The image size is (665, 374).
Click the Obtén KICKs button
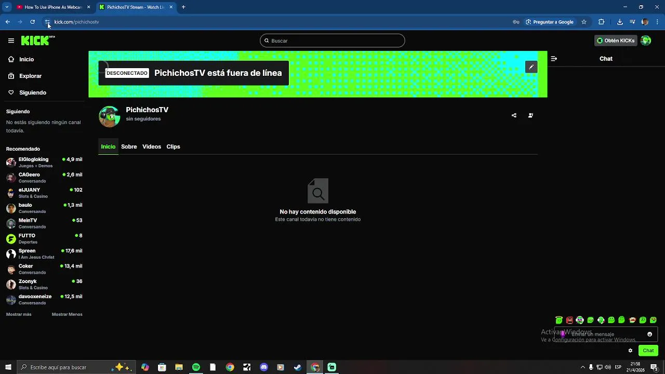tap(616, 41)
